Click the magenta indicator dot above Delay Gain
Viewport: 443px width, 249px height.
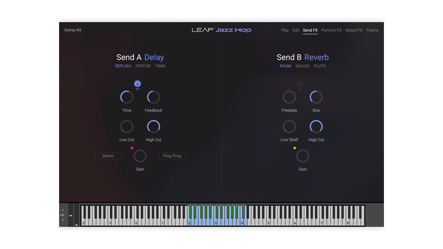click(x=132, y=148)
